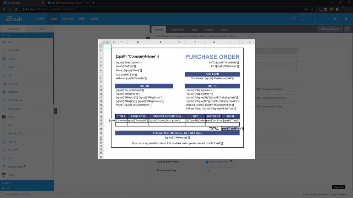The height and width of the screenshot is (198, 353).
Task: Open the ABOUT page
Action: tap(94, 19)
